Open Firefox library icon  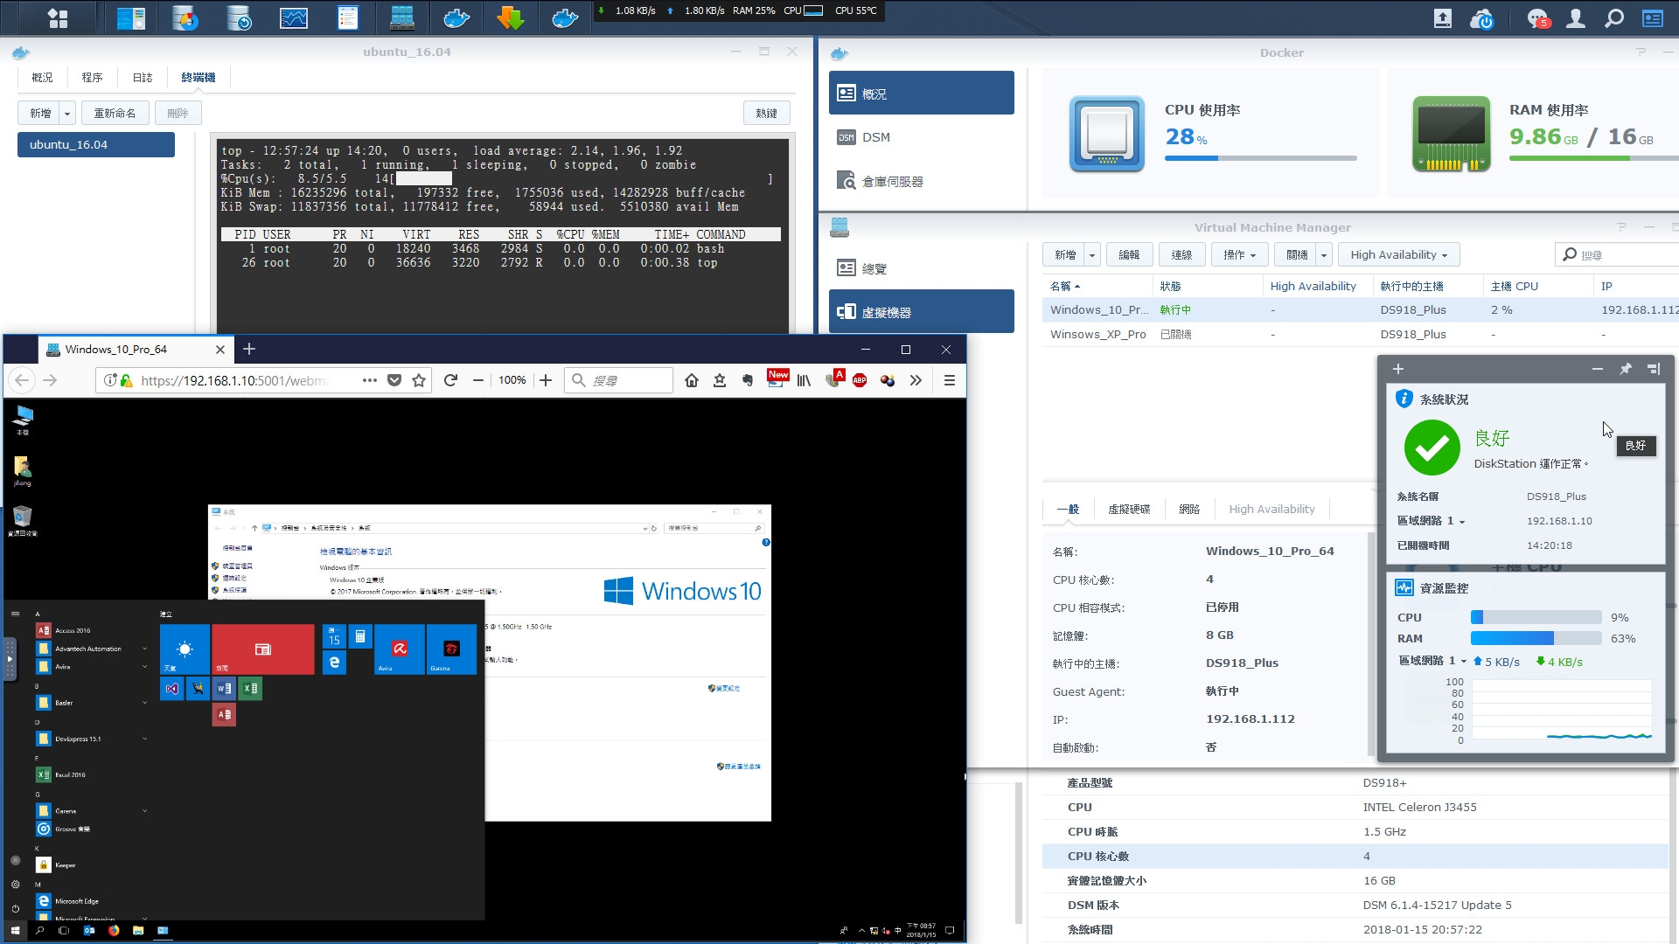[804, 380]
